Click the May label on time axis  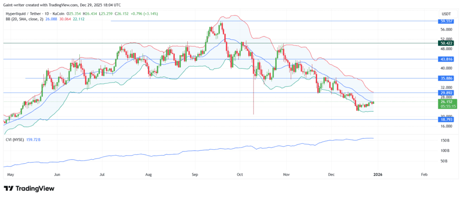tap(10, 175)
